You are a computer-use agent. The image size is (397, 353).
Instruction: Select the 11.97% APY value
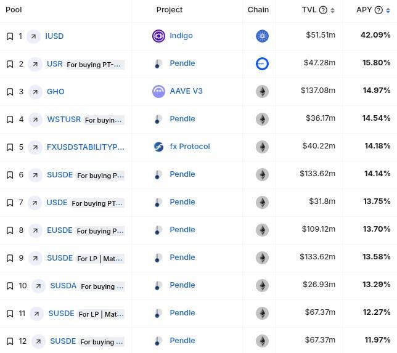pyautogui.click(x=377, y=340)
